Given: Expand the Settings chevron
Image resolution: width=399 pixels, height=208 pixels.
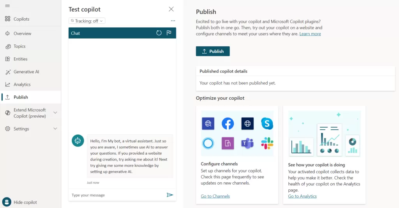Looking at the screenshot, I should pyautogui.click(x=55, y=129).
